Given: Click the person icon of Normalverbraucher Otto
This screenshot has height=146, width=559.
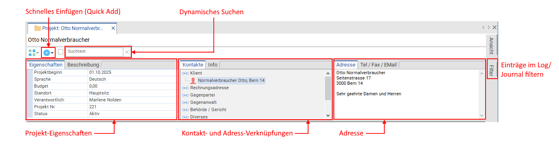Looking at the screenshot, I should click(193, 80).
